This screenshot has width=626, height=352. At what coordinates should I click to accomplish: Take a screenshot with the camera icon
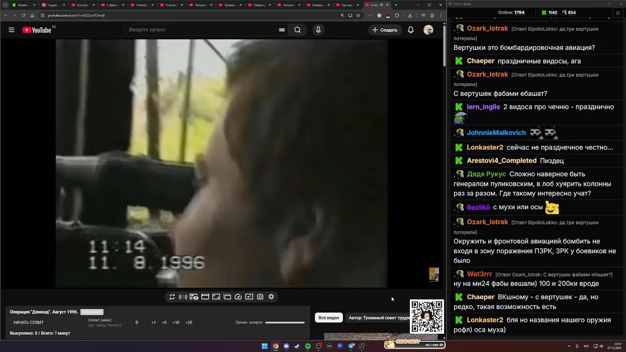pyautogui.click(x=260, y=297)
